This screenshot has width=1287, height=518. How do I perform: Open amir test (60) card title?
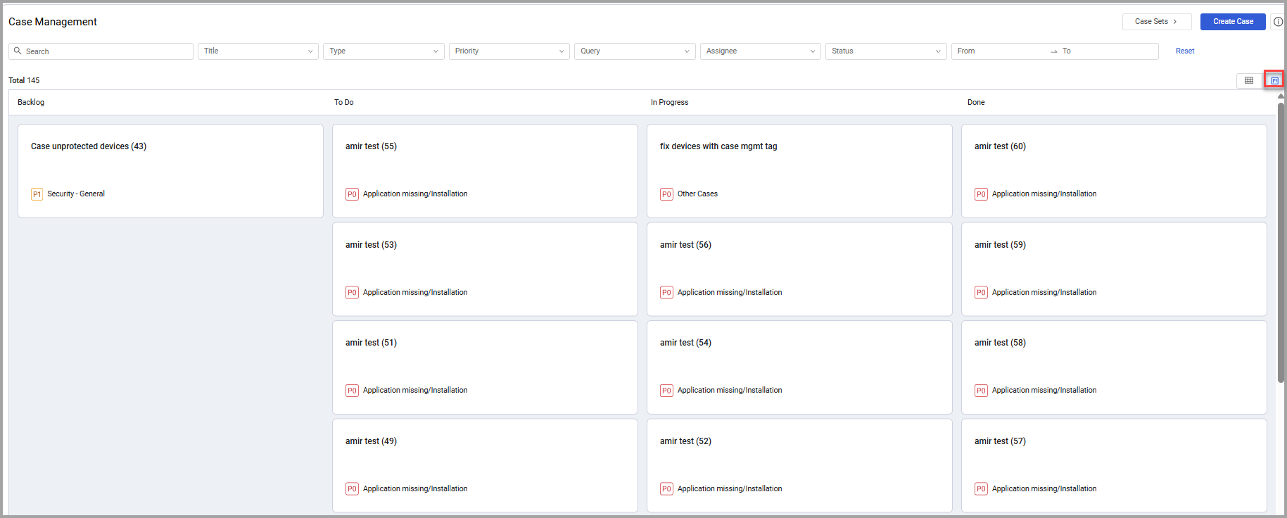pos(1000,146)
